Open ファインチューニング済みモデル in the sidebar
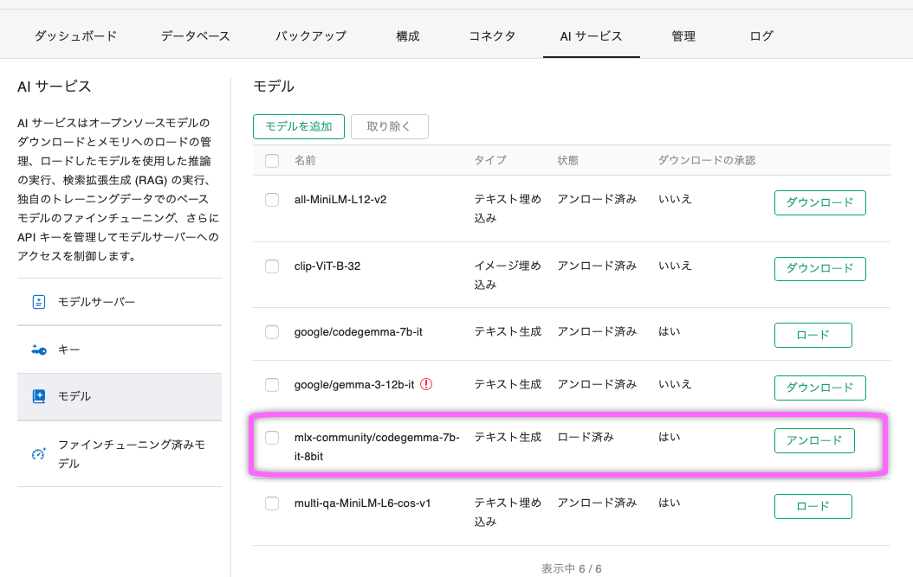The width and height of the screenshot is (913, 577). pos(120,453)
